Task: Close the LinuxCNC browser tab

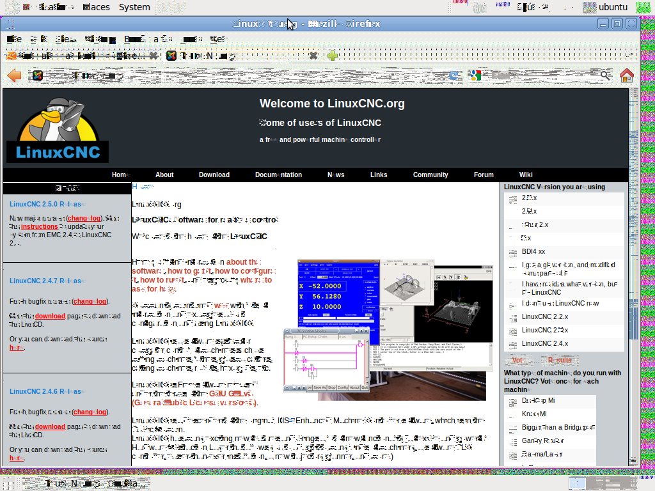Action: click(x=313, y=56)
